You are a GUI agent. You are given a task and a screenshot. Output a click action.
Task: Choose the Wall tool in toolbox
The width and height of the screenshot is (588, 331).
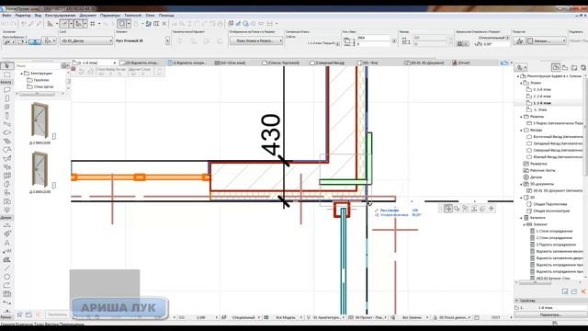coord(6,90)
